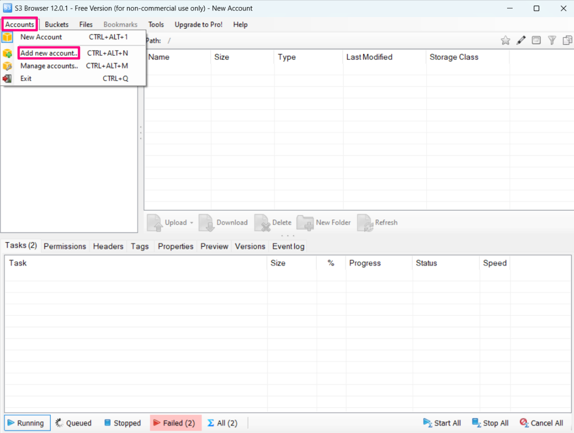Choose Manage accounts.. from the menu
574x433 pixels.
[73, 66]
